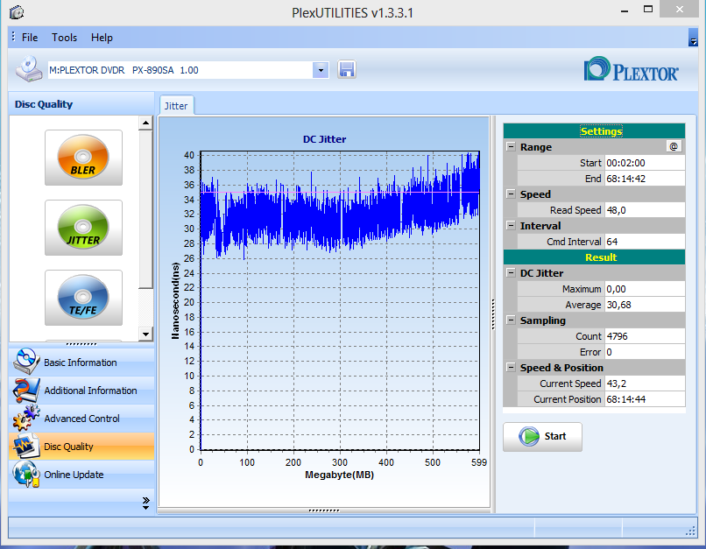Maximize the PlexUtilities window

pos(648,10)
